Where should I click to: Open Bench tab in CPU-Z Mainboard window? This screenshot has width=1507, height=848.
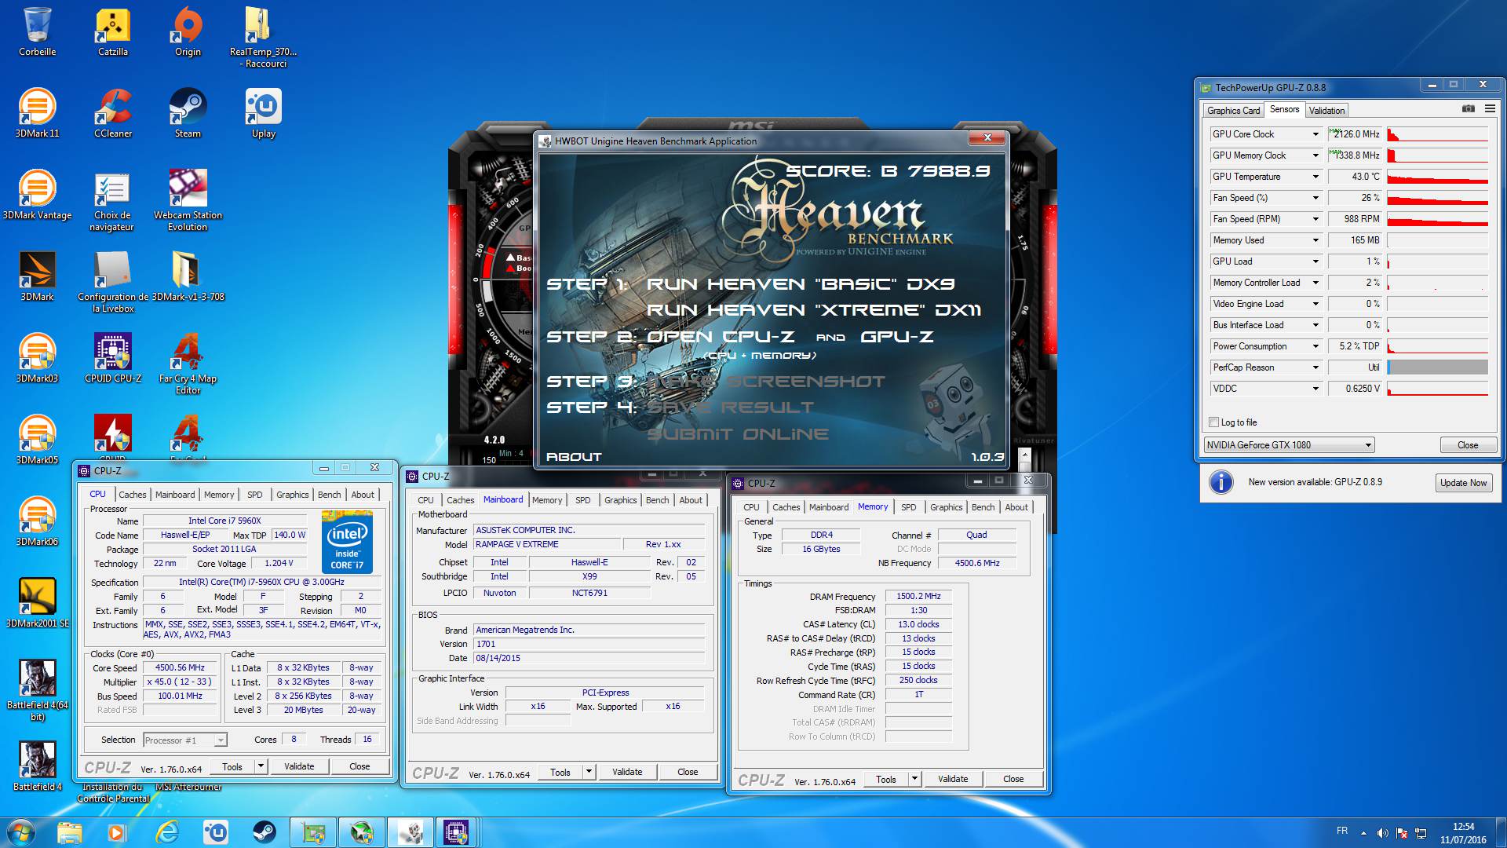[x=657, y=500]
